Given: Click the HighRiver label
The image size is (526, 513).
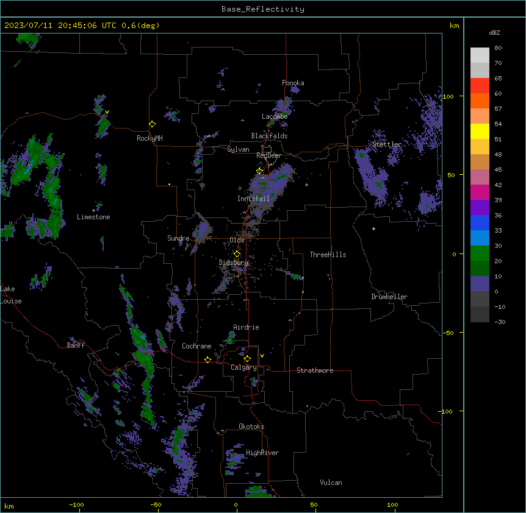Looking at the screenshot, I should pos(262,453).
